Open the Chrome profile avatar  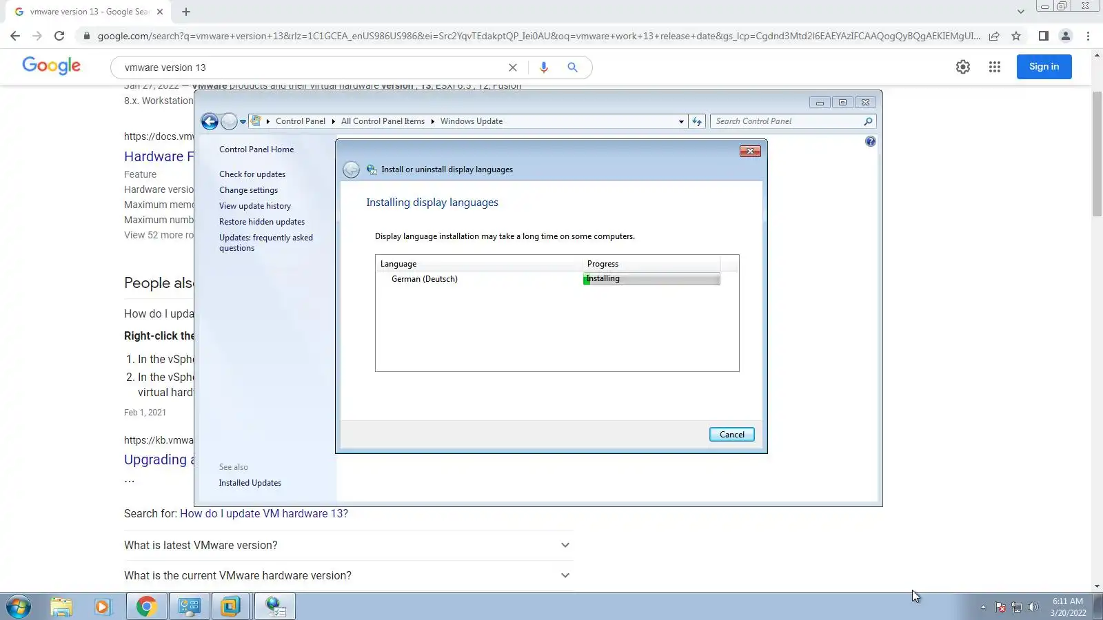[1066, 36]
